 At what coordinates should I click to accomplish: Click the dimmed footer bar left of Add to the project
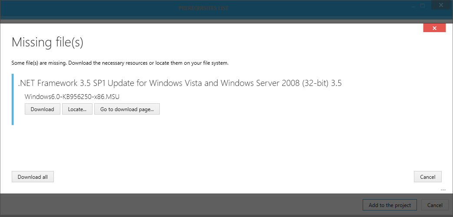click(x=174, y=205)
